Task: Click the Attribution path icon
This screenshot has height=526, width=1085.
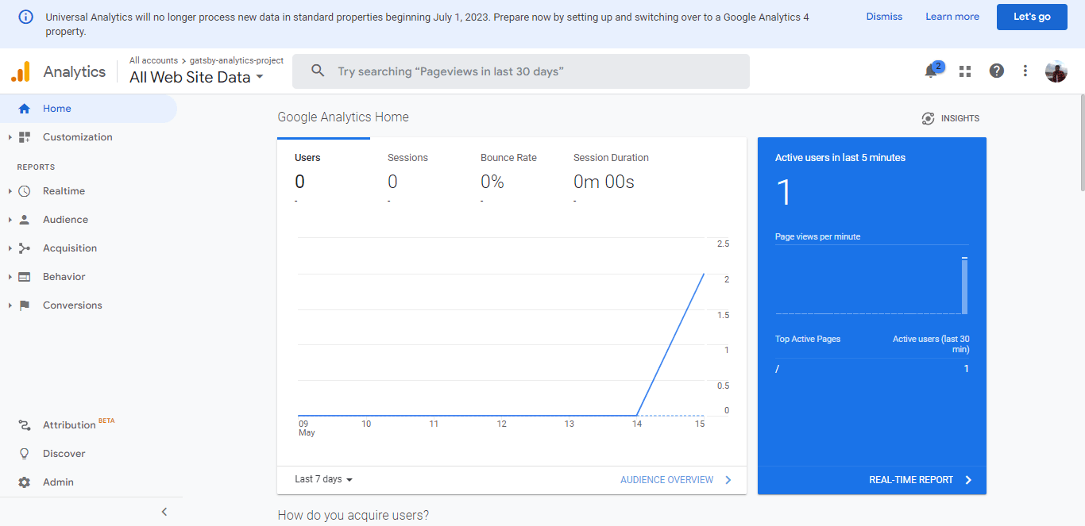Action: click(25, 425)
